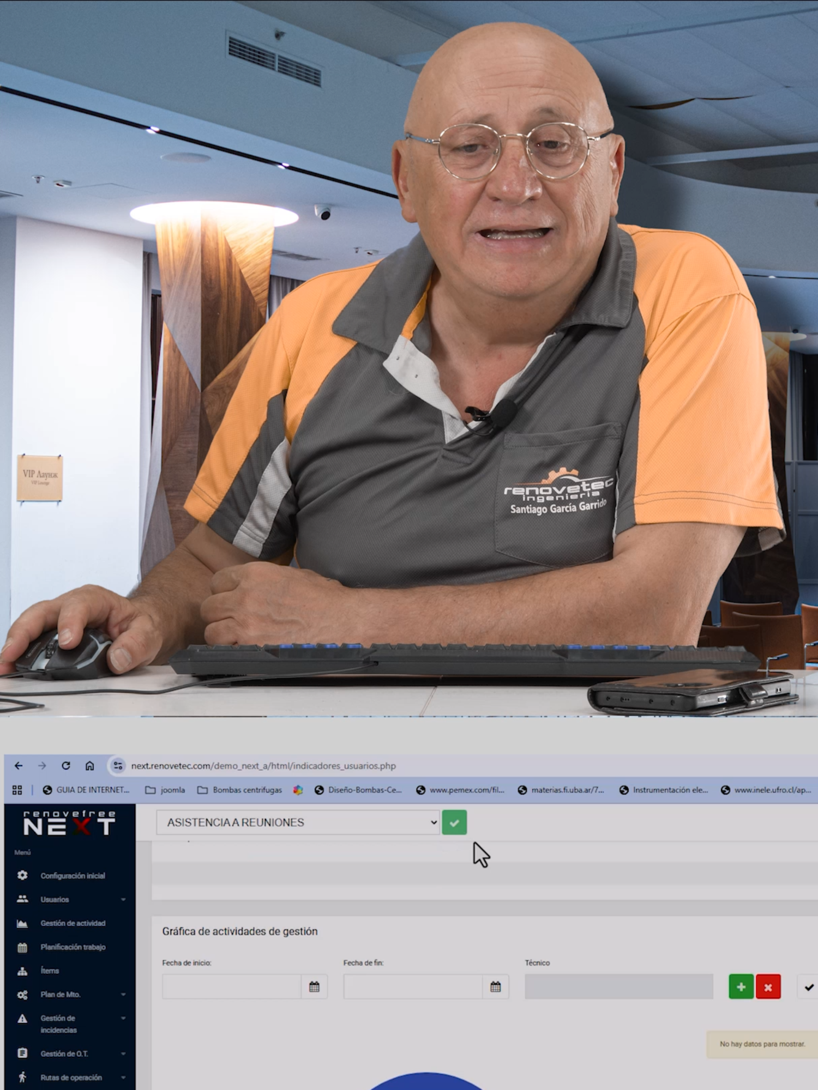Open the Usuarios menu
The height and width of the screenshot is (1090, 818).
[x=55, y=899]
